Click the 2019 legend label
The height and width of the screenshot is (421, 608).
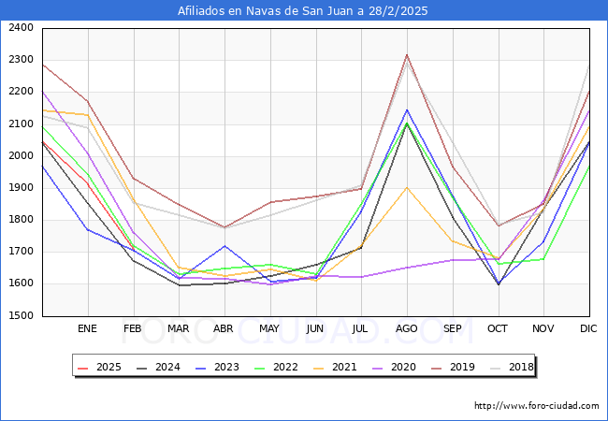pos(462,367)
